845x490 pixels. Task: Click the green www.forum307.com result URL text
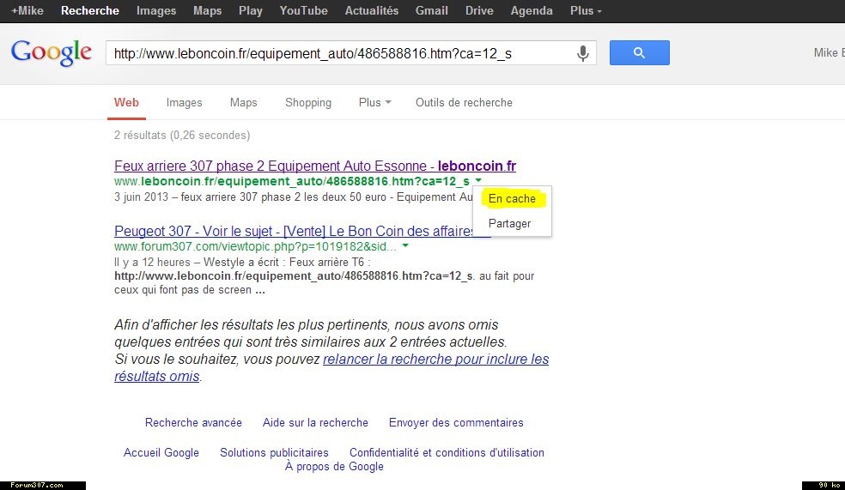point(255,246)
